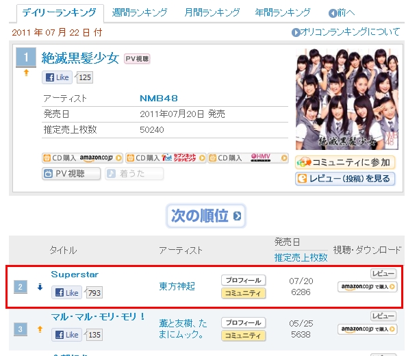Open オリコンランキングについて link
The width and height of the screenshot is (406, 356).
click(x=346, y=32)
